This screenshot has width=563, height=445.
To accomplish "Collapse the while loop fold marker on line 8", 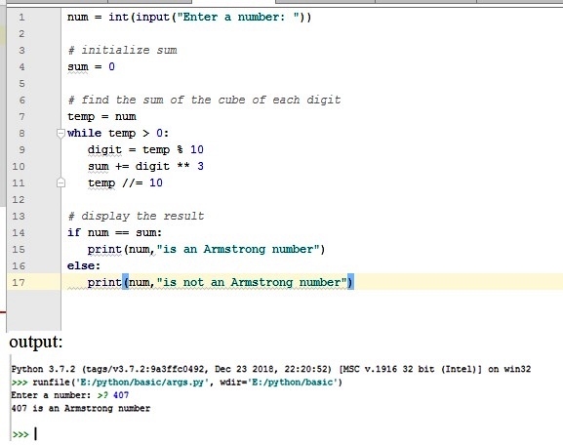I will pyautogui.click(x=60, y=134).
